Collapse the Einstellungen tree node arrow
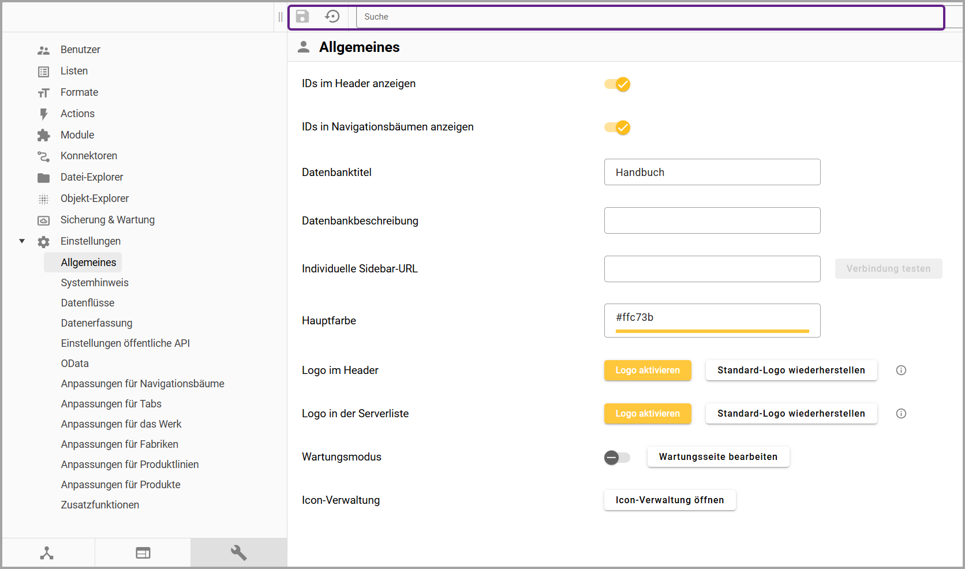Viewport: 965px width, 569px height. pos(22,241)
